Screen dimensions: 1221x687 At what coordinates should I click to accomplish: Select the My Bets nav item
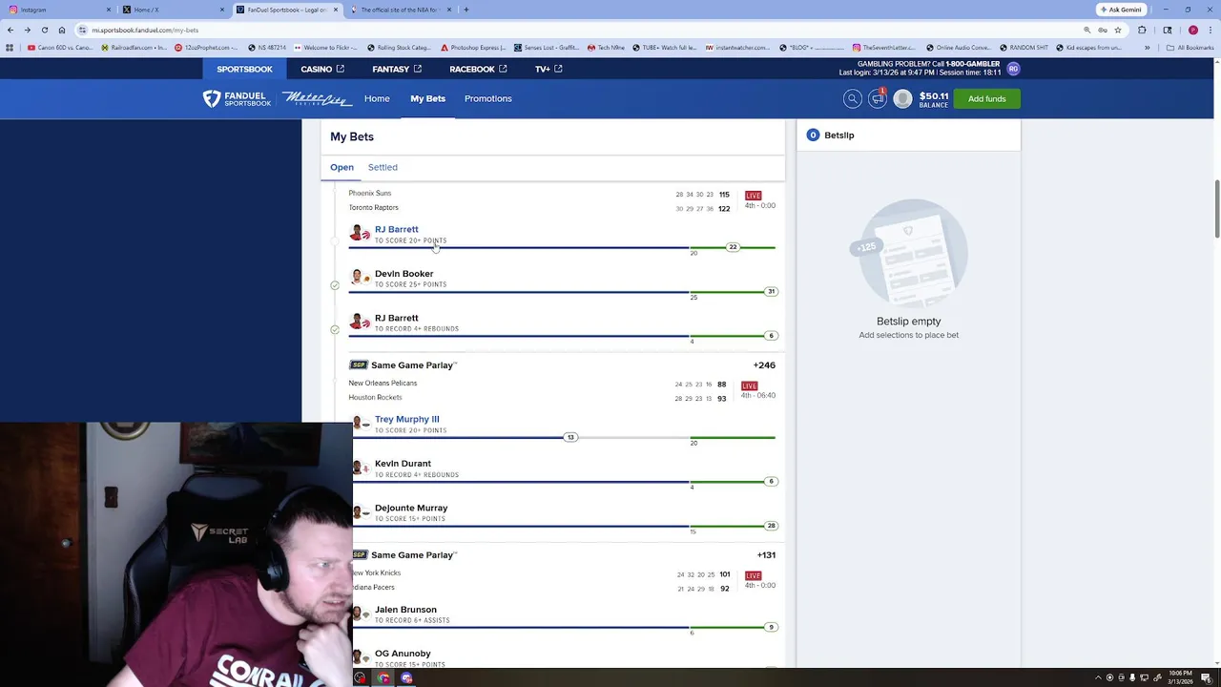427,98
